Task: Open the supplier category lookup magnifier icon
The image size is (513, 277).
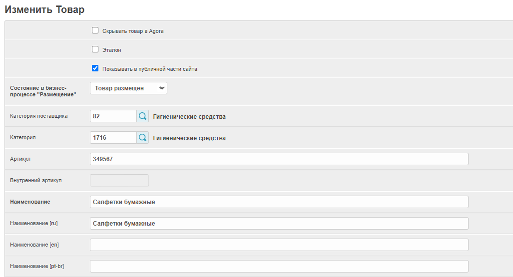Action: click(142, 116)
